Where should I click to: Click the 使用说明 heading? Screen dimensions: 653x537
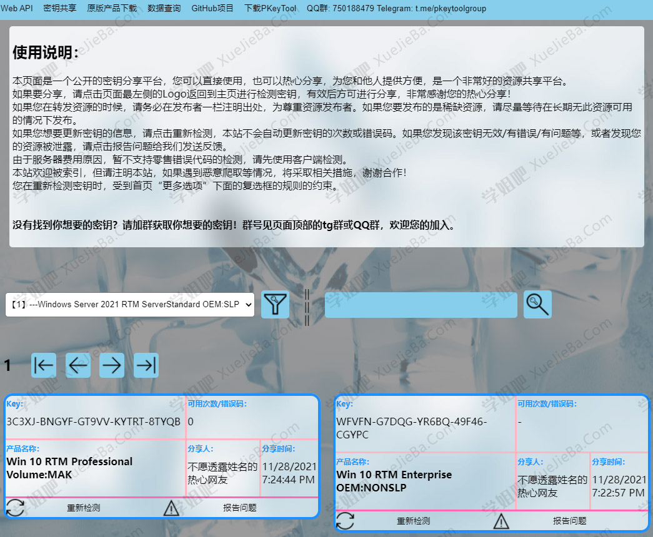46,52
